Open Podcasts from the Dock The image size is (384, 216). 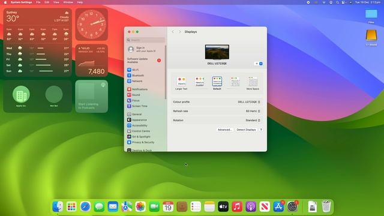pos(251,206)
